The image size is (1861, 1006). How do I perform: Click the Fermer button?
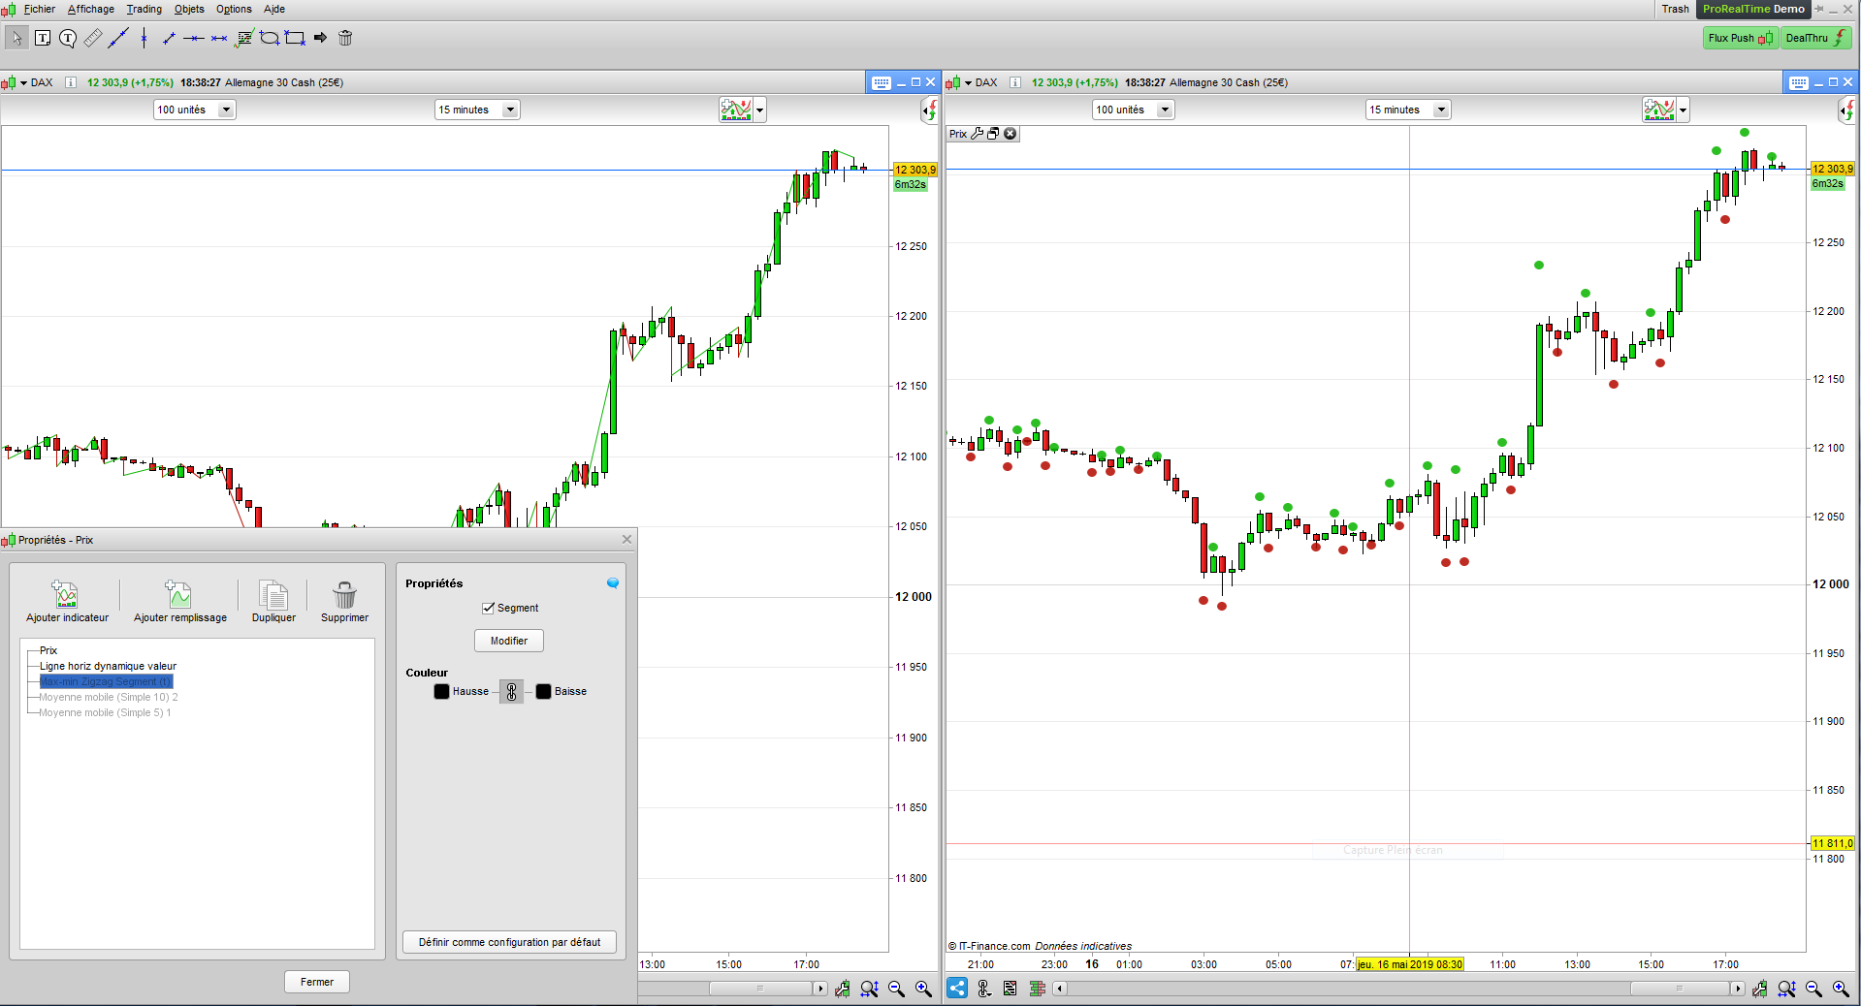317,982
